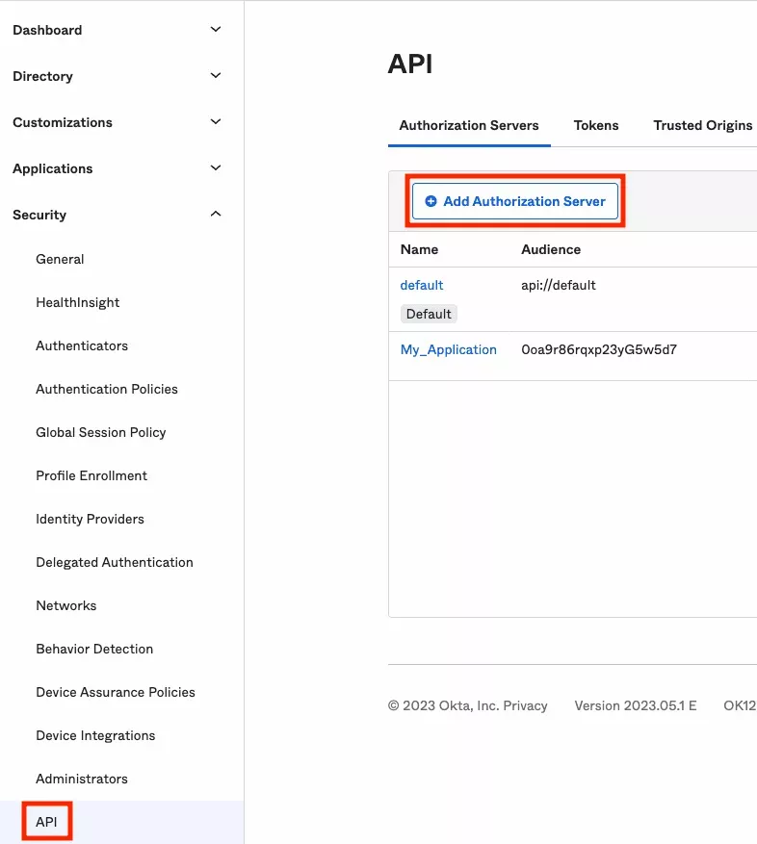Open the Directory sidebar section
This screenshot has width=757, height=844.
tap(42, 76)
